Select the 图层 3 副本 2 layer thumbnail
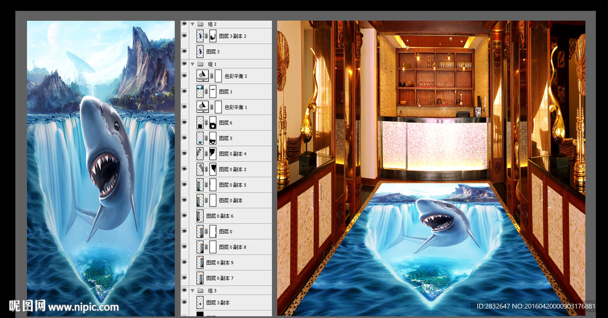The width and height of the screenshot is (608, 318). click(x=200, y=36)
